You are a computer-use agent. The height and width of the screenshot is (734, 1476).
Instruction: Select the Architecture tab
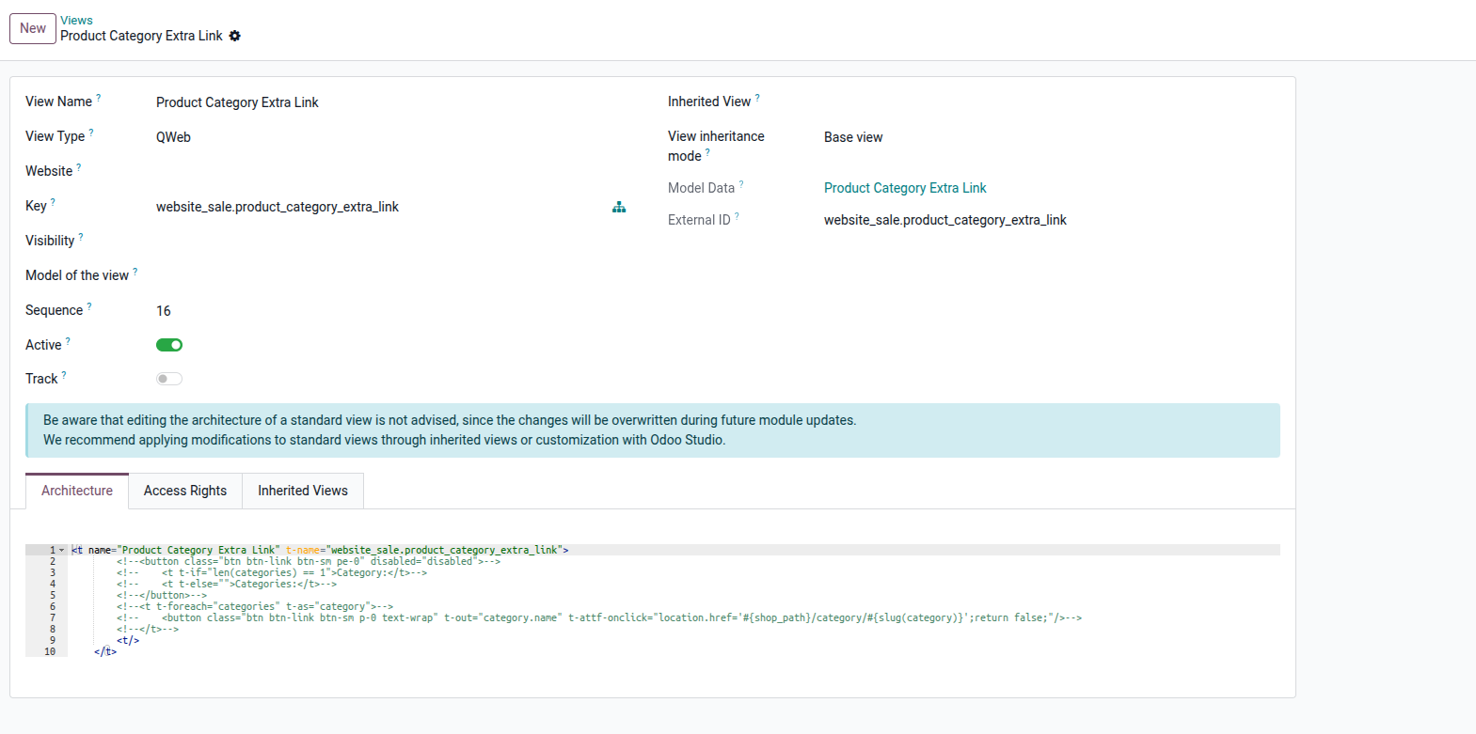77,491
